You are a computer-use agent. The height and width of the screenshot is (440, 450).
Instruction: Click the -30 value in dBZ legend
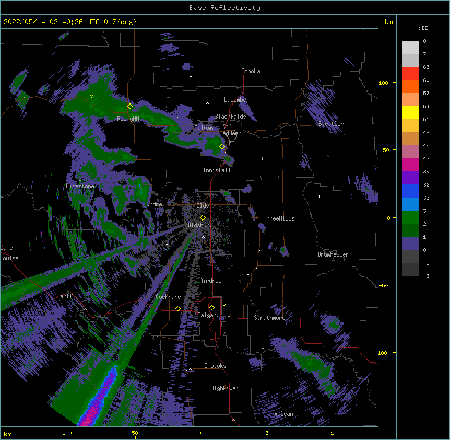coord(428,276)
